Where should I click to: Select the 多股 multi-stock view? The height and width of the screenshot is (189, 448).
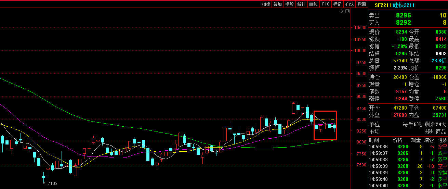289,4
